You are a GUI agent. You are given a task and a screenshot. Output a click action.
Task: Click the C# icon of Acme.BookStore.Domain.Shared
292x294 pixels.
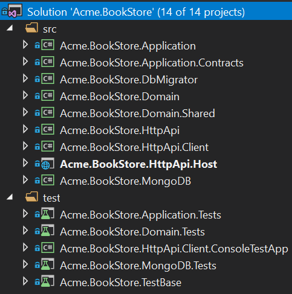pyautogui.click(x=48, y=112)
